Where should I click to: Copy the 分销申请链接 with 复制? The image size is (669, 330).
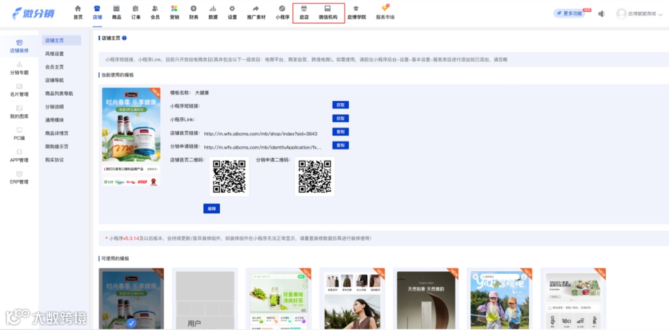point(341,146)
